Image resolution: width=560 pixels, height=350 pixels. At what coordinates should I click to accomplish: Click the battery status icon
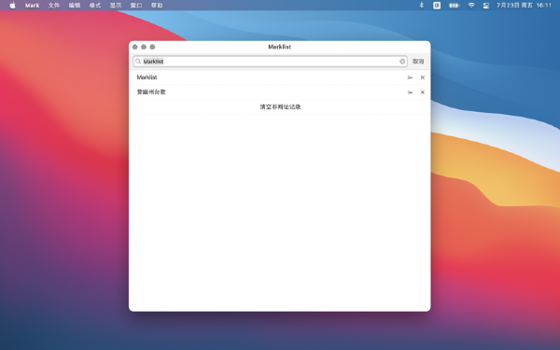455,6
